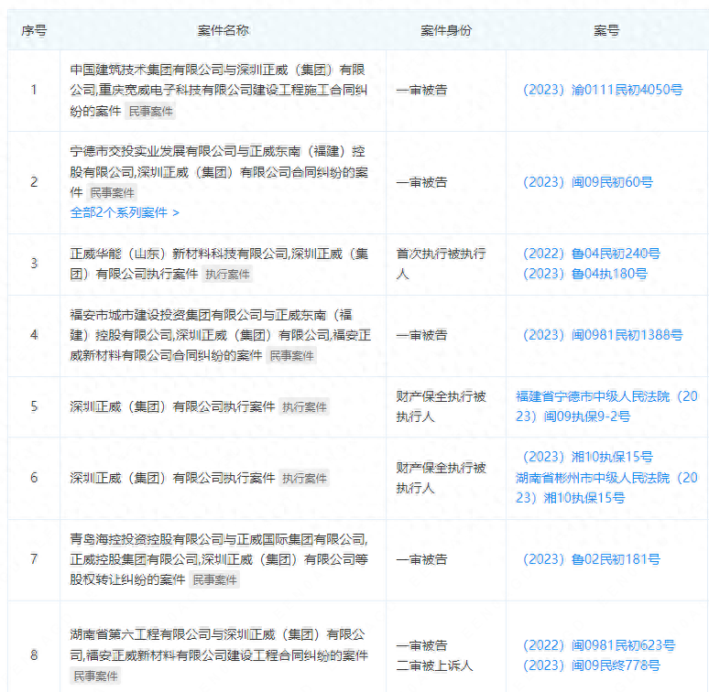The width and height of the screenshot is (709, 692).
Task: Click 民事案件 tag in row 8
Action: tap(95, 676)
